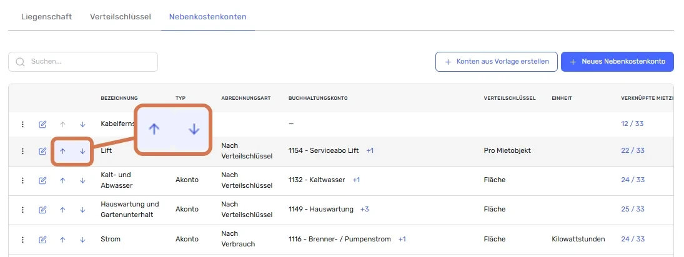Switch to the Verteilschlüssel tab

tap(121, 17)
